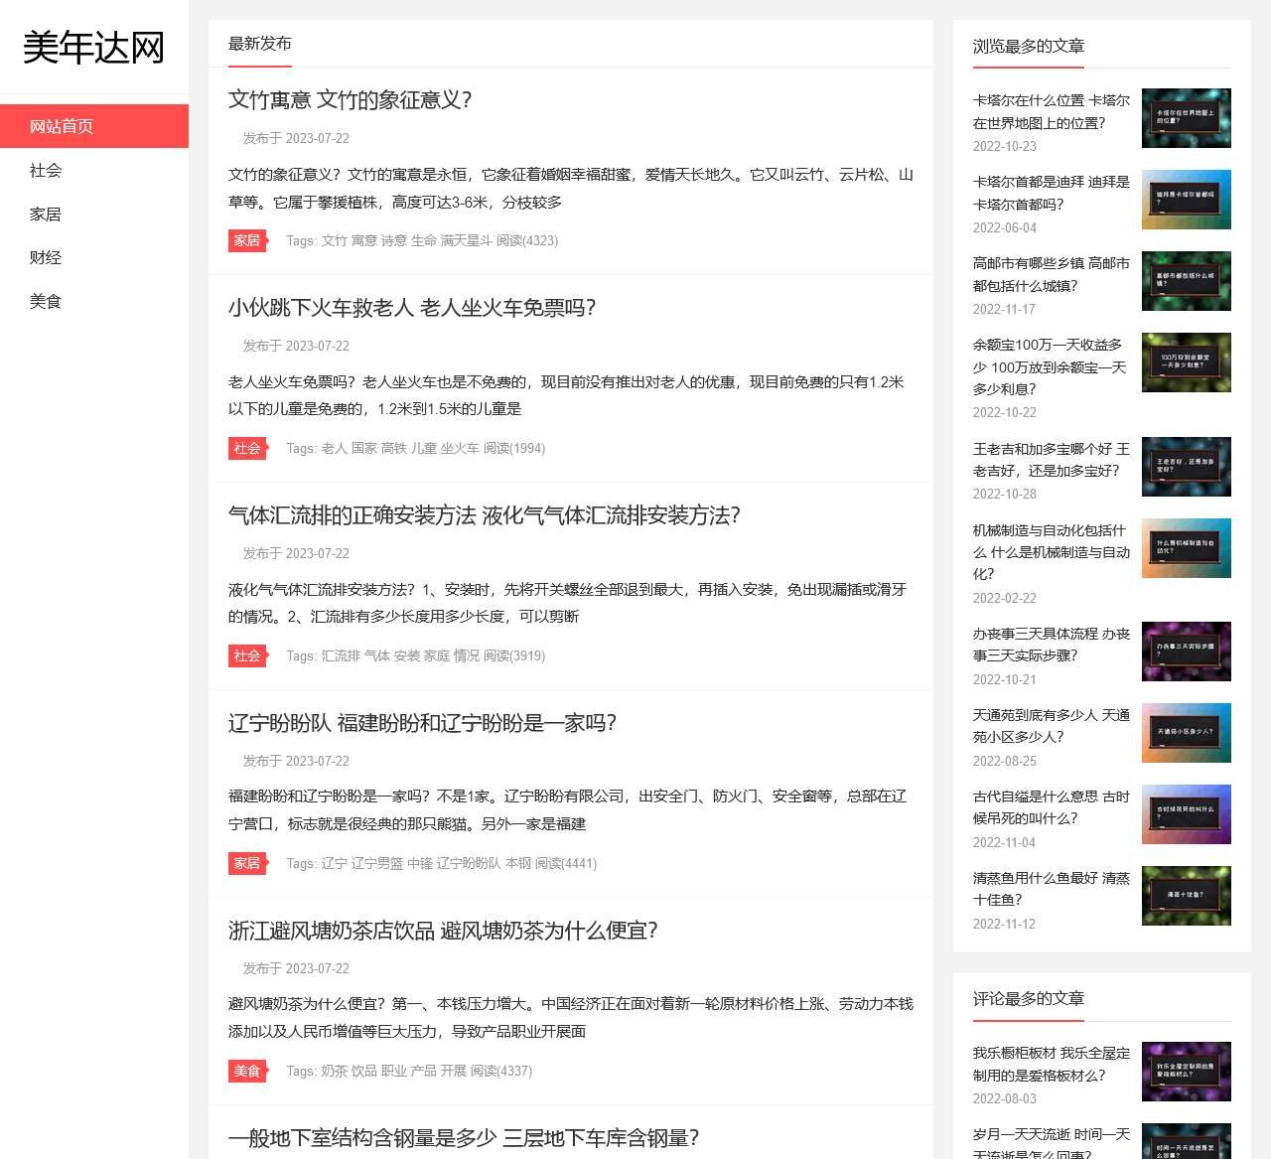Click the thumbnail for 余额宝100万一天收益 article
Viewport: 1271px width, 1159px height.
(1187, 362)
